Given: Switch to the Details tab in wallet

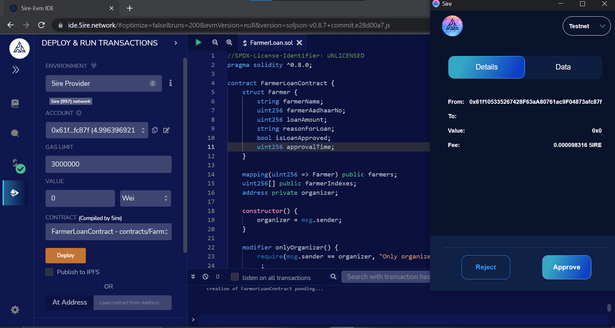Looking at the screenshot, I should click(x=486, y=67).
